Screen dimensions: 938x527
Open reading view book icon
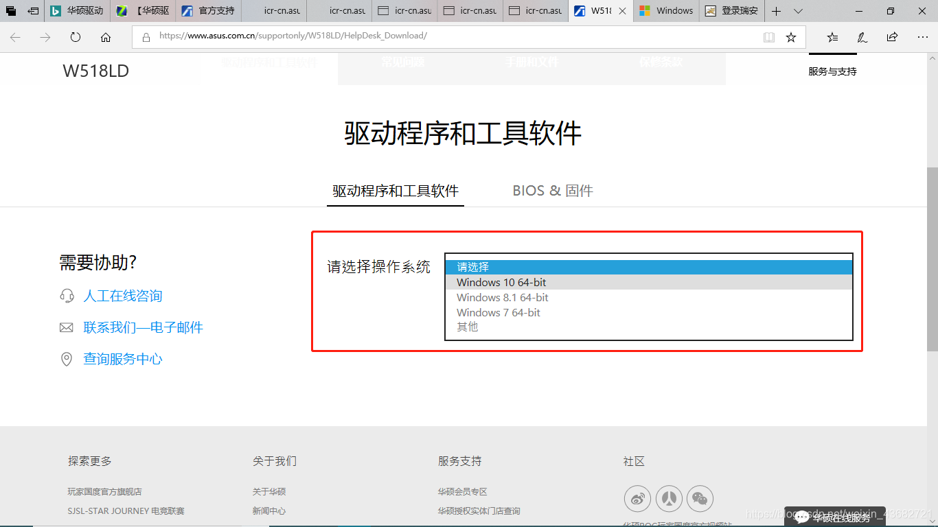769,37
